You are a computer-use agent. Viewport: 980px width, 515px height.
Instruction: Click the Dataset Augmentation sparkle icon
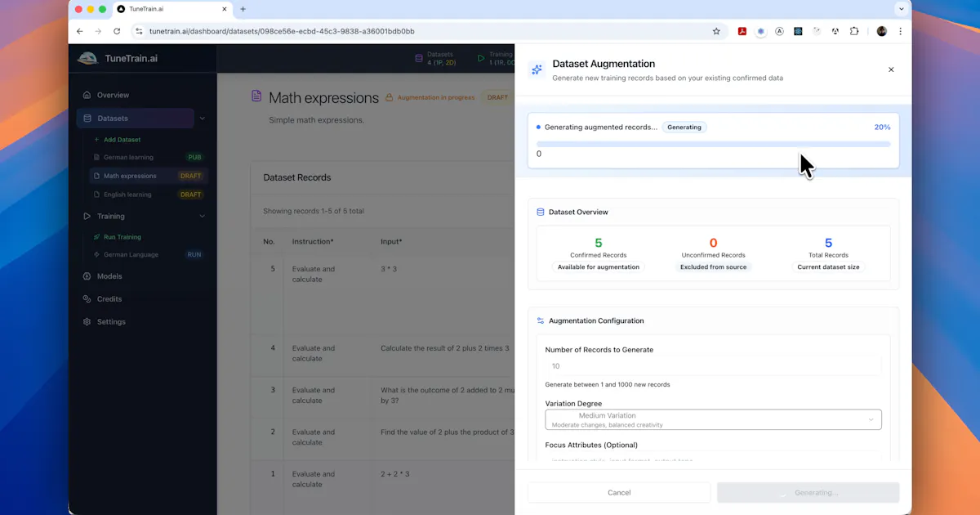click(x=537, y=69)
